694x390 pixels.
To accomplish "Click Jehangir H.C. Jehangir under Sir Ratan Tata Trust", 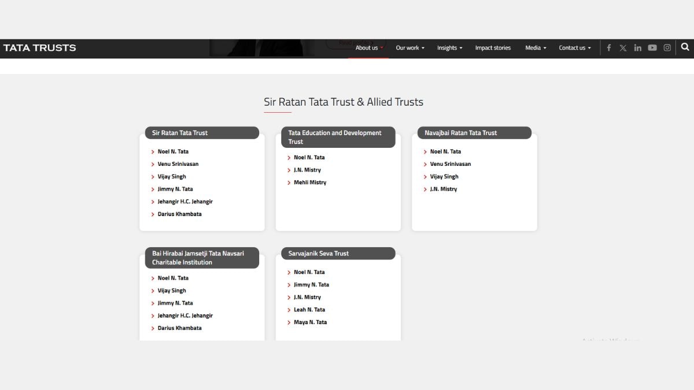I will point(185,202).
